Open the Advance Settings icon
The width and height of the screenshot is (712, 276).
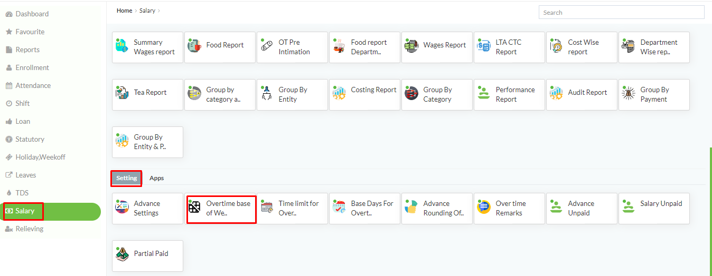122,208
